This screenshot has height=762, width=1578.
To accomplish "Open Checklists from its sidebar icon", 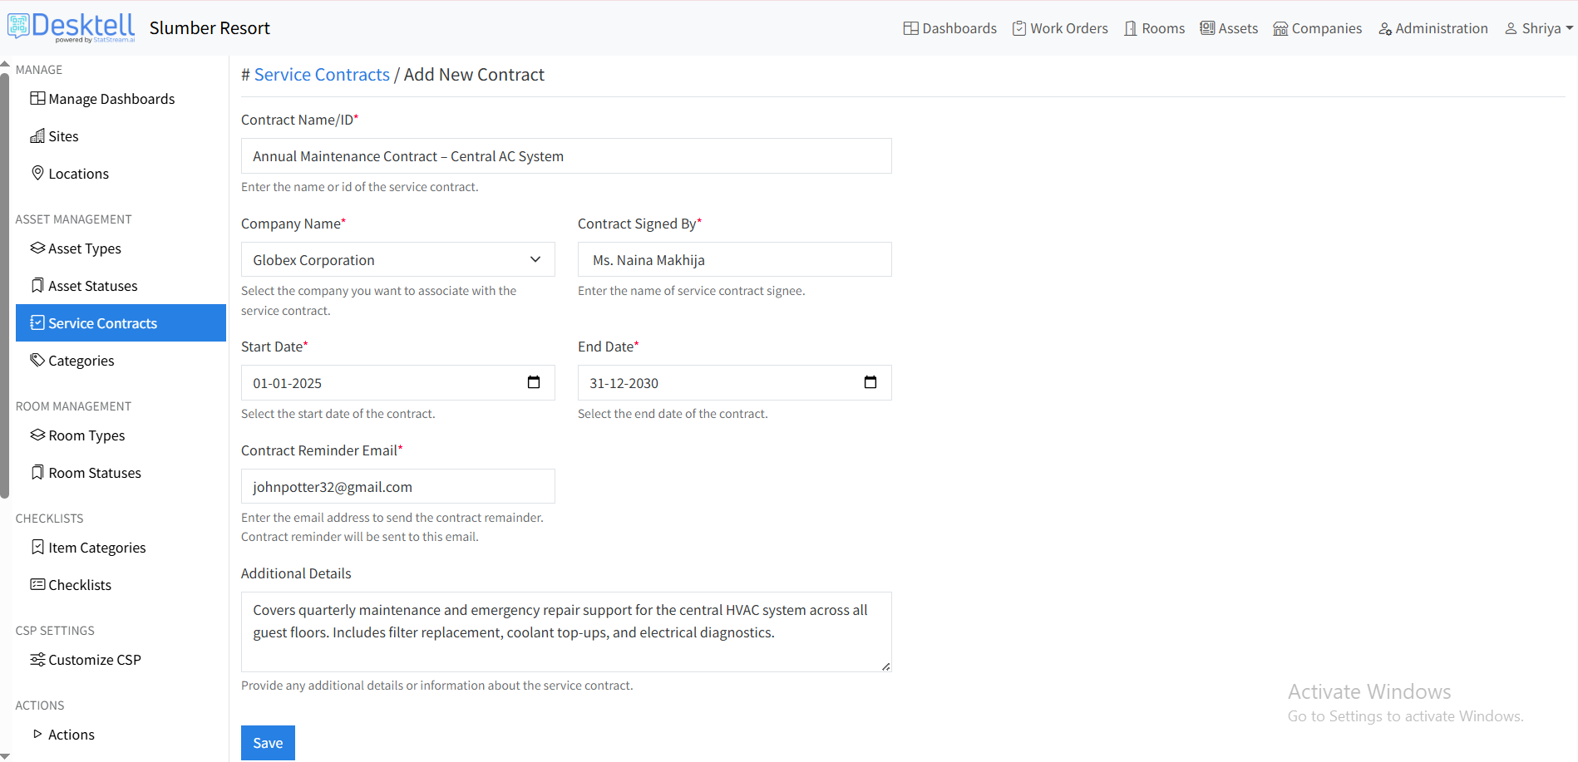I will coord(37,584).
